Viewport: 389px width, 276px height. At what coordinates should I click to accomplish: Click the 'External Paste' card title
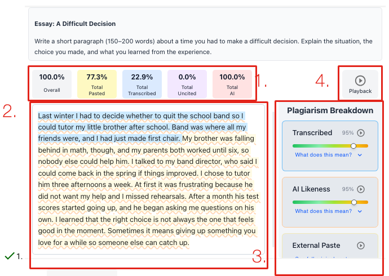[316, 246]
